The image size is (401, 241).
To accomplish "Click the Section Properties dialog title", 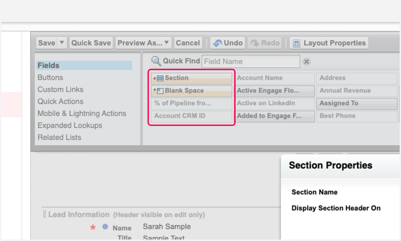I will [x=330, y=165].
